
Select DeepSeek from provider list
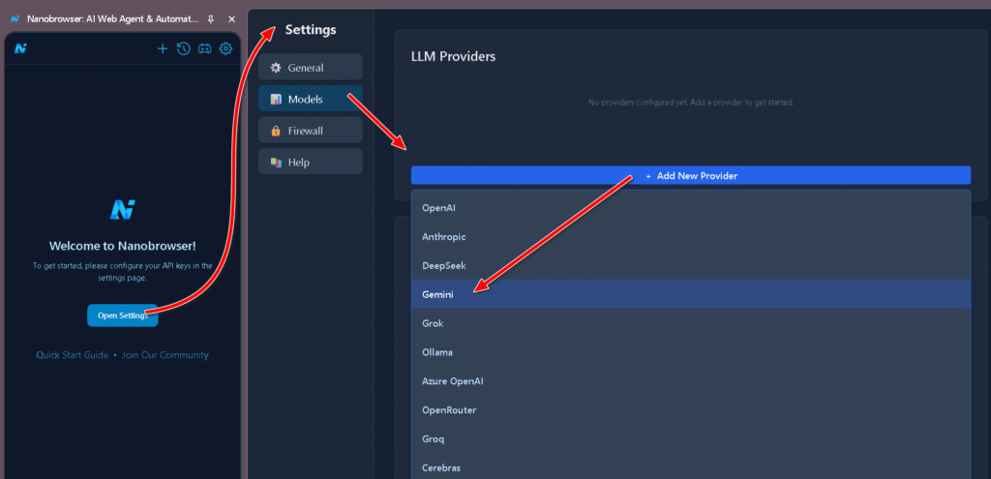click(x=691, y=266)
